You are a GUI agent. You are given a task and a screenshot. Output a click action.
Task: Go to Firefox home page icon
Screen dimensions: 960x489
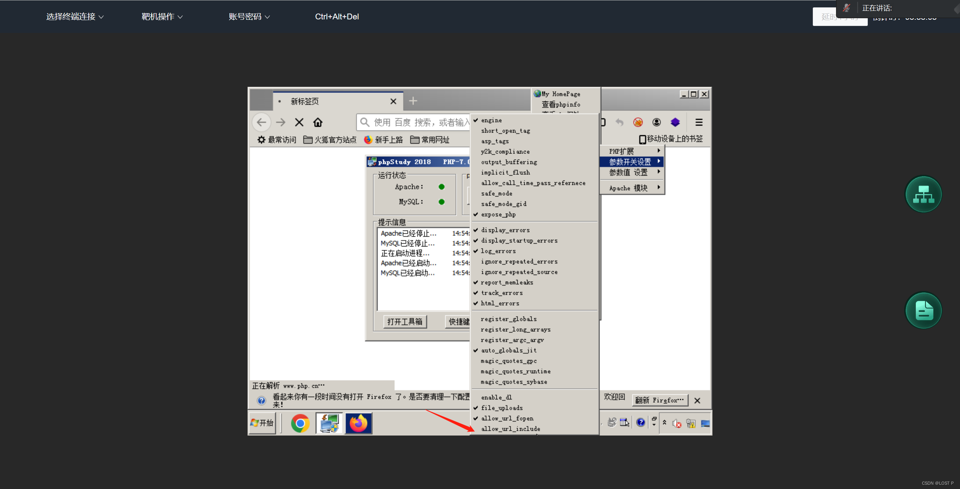tap(318, 122)
